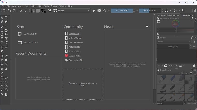Toggle Eraser mode in toolbar

(94, 11)
